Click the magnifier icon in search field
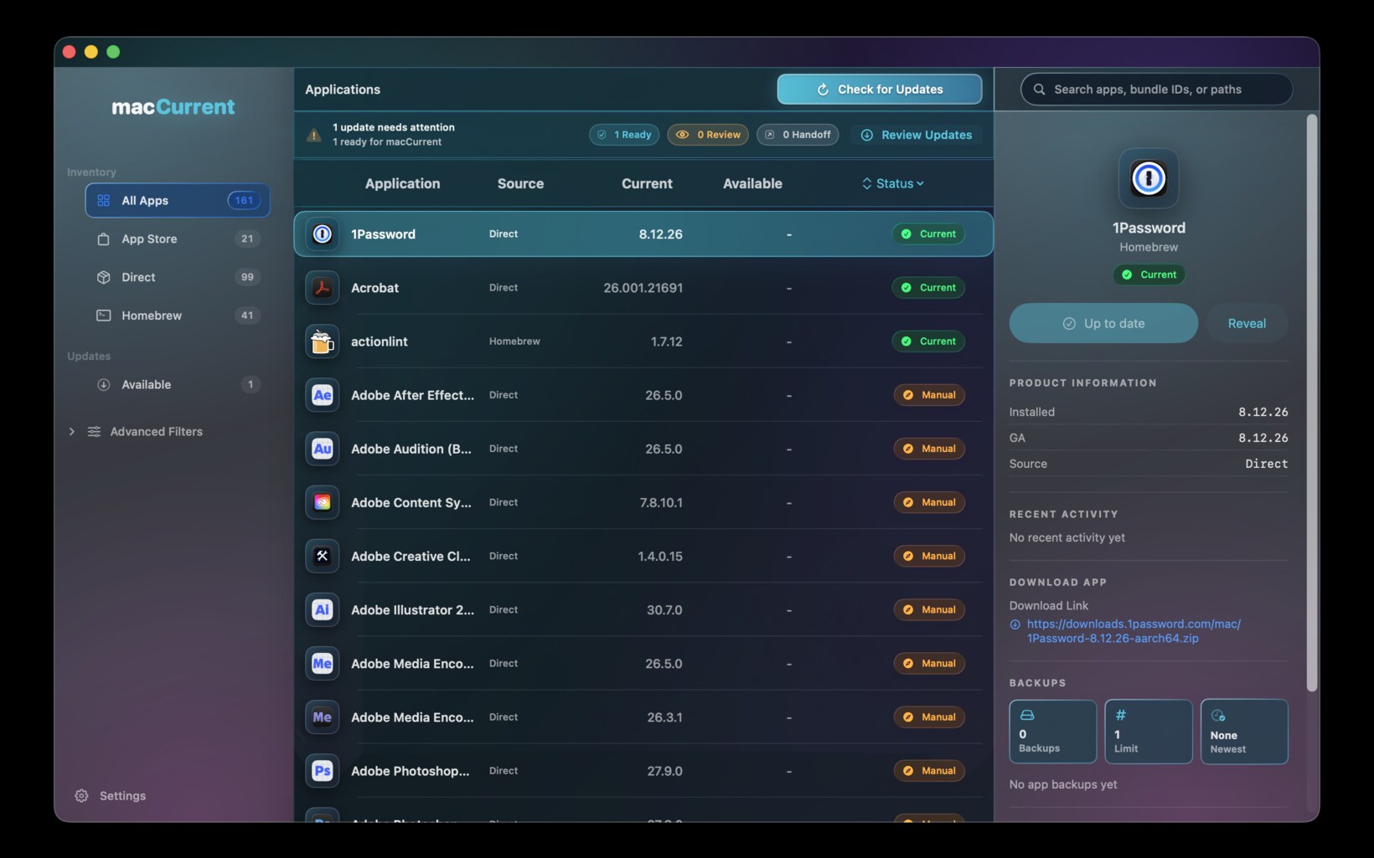 click(1039, 90)
